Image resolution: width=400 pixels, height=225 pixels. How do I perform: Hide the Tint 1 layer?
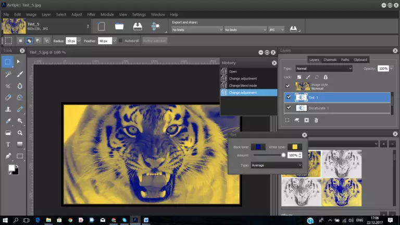point(289,97)
